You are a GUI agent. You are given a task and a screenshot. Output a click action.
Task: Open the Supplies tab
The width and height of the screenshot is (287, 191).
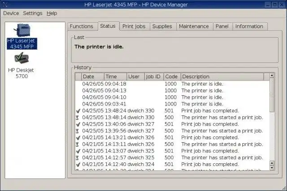[x=162, y=26]
